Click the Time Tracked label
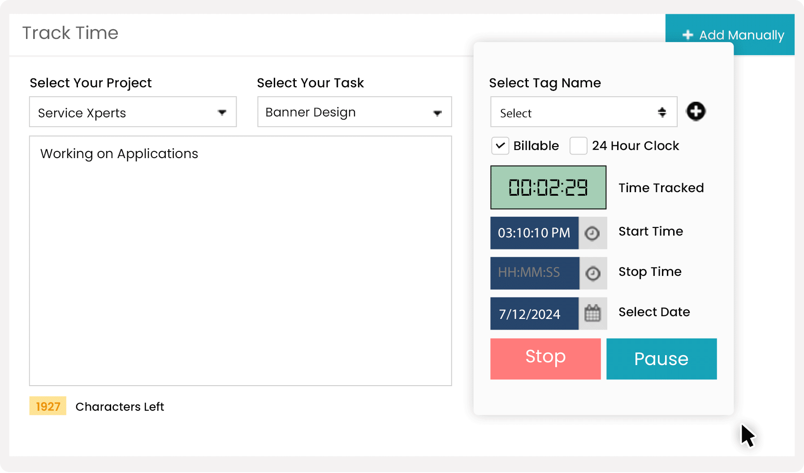 pyautogui.click(x=661, y=188)
